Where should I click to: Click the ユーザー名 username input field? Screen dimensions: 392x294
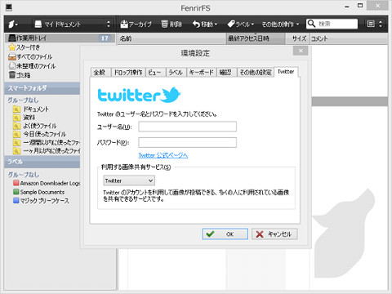(187, 127)
